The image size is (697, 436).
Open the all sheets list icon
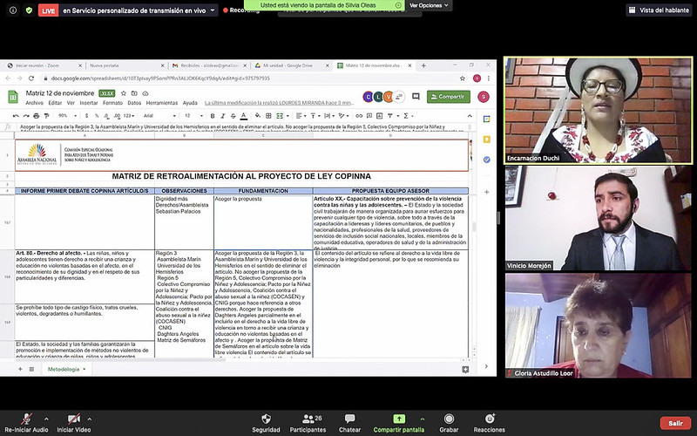click(31, 369)
